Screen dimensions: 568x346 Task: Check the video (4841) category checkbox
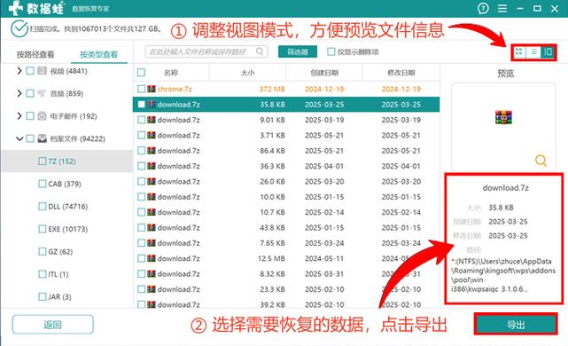click(x=30, y=71)
